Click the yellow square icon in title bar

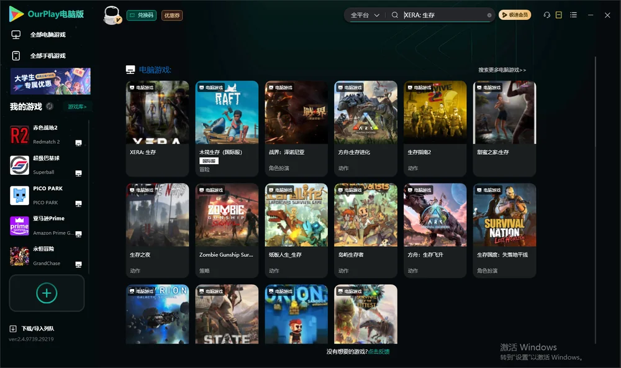[x=559, y=15]
